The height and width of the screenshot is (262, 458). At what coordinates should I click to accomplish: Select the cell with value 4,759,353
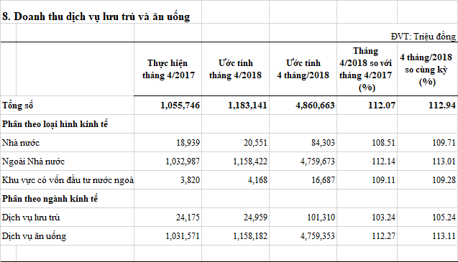coord(318,236)
